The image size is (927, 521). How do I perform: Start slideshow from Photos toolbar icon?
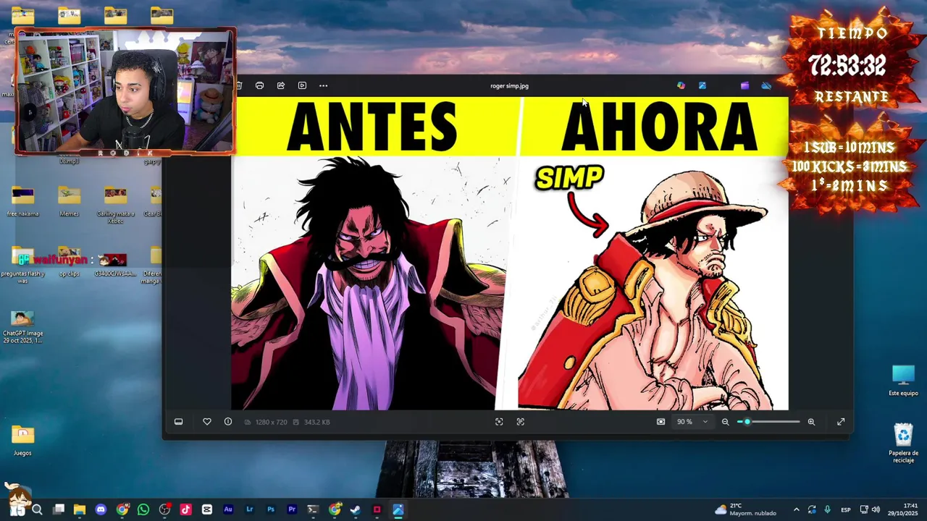coord(302,85)
